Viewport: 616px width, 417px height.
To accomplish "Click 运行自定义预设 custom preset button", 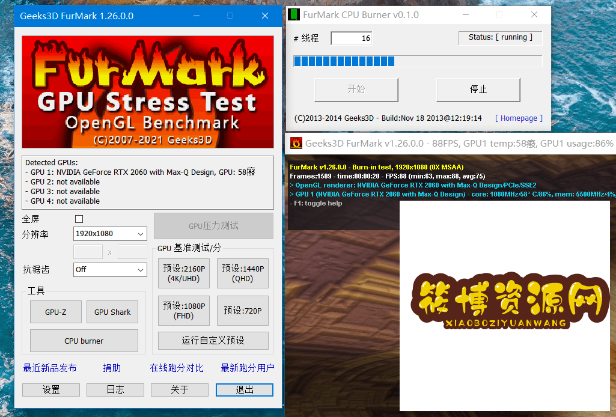I will [x=213, y=341].
